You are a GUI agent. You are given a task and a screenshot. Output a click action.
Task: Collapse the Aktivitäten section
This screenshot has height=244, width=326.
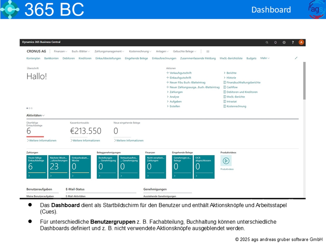pyautogui.click(x=35, y=115)
